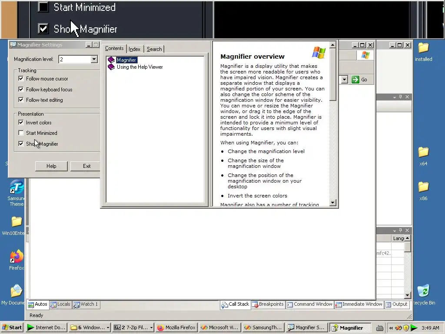Viewport: 445px width, 334px height.
Task: Click upper side panel dropdown arrow in Visual Studio
Action: point(395,97)
